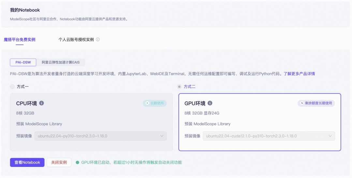Open the GPU 预装镜像 dropdown

(269, 136)
